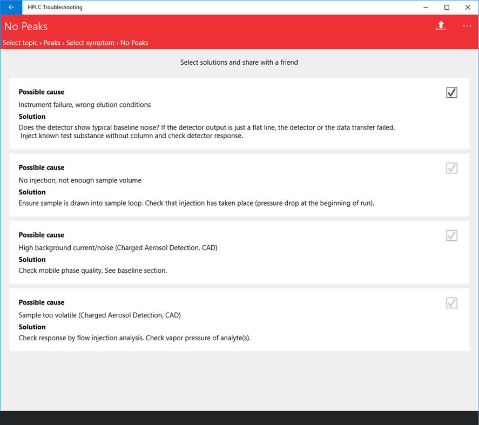Maximize the HPLC Troubleshooting window
The width and height of the screenshot is (479, 425).
click(x=447, y=8)
